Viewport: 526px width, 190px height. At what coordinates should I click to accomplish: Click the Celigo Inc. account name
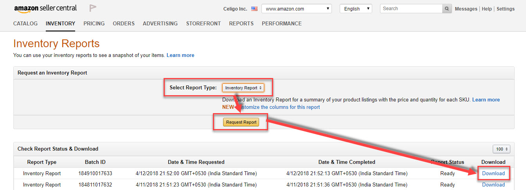235,9
